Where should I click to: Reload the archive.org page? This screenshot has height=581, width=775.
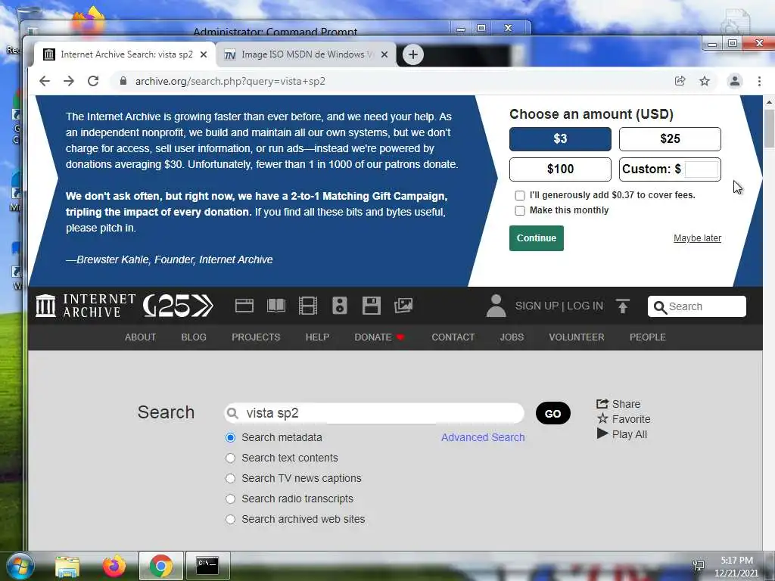tap(93, 81)
